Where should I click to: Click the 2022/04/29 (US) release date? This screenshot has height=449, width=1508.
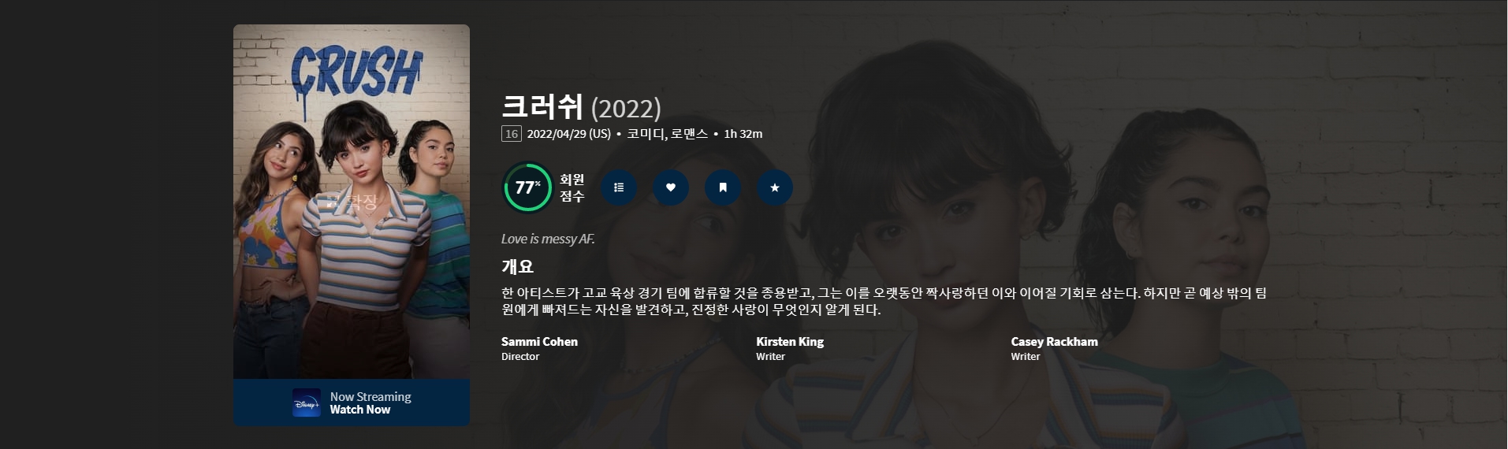click(x=569, y=134)
